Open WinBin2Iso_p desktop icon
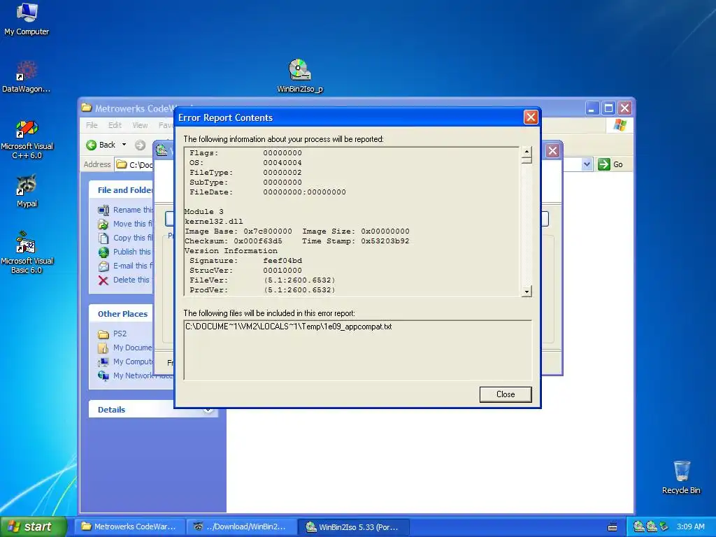This screenshot has width=716, height=537. 299,76
